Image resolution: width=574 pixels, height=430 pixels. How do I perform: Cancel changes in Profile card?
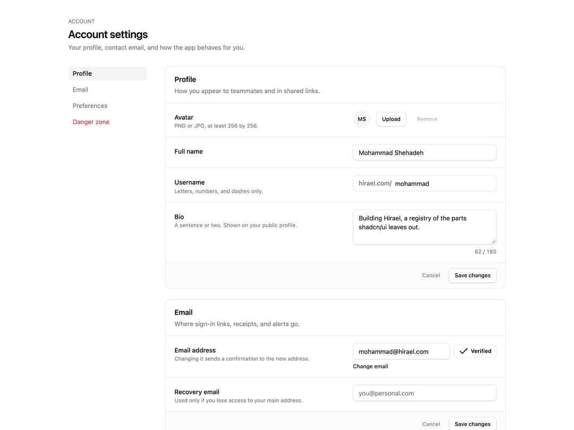coord(431,276)
